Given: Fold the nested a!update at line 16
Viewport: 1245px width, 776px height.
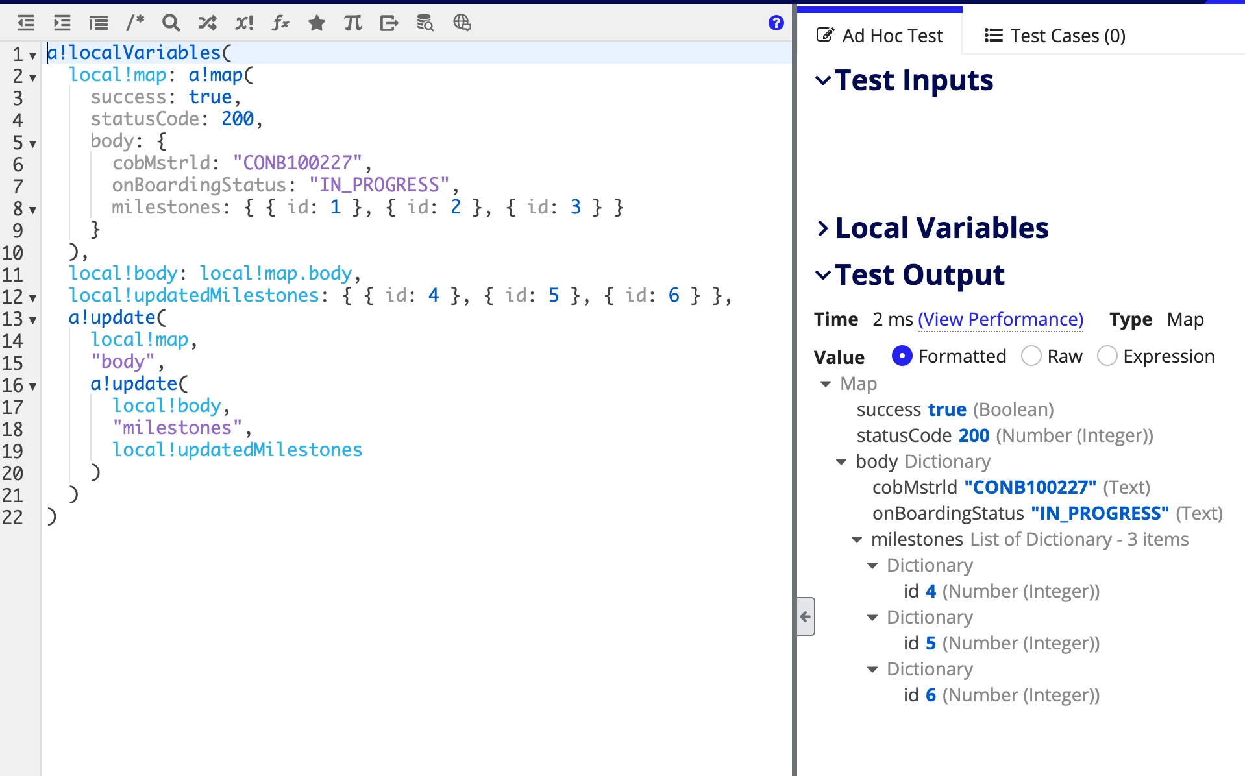Looking at the screenshot, I should [x=32, y=387].
